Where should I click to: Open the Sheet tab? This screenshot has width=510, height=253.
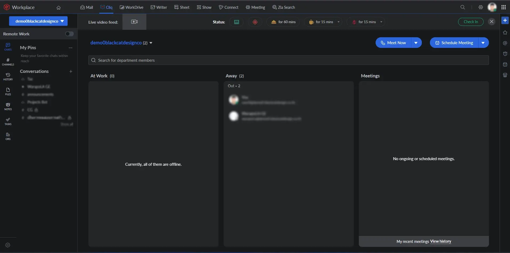[182, 7]
